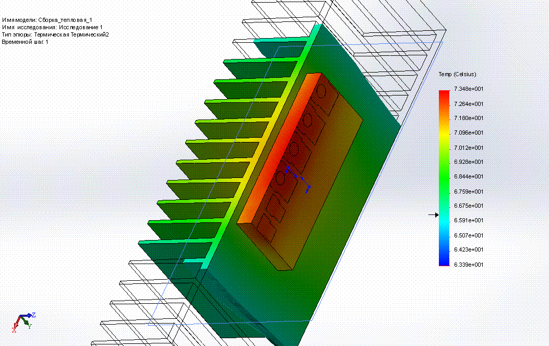Click the legend value 7.180e+001
Screen dimensions: 549x346
tap(469, 118)
